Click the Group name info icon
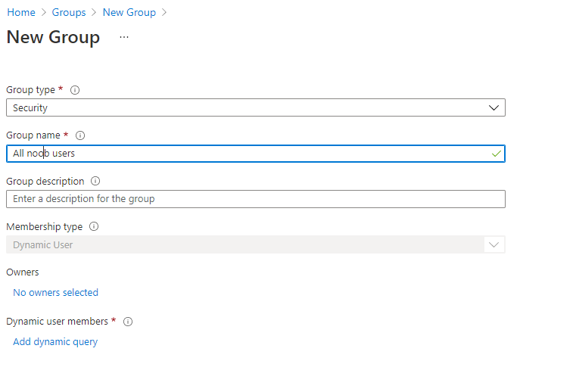 point(80,135)
